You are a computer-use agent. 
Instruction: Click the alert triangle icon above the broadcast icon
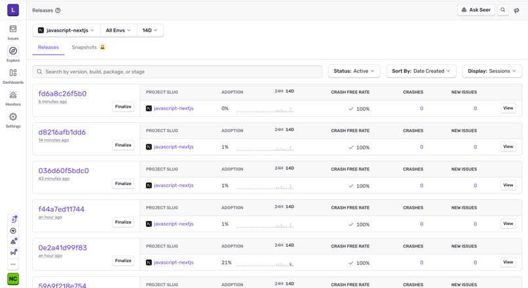point(13,242)
